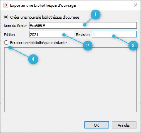Click the orange D application icon in title bar

6,5
